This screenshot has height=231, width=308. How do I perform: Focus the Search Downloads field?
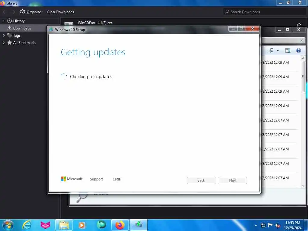pos(264,12)
